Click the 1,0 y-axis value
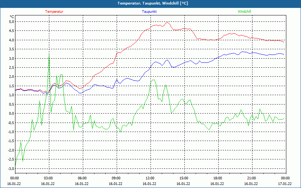This screenshot has width=301, height=188. (12, 95)
